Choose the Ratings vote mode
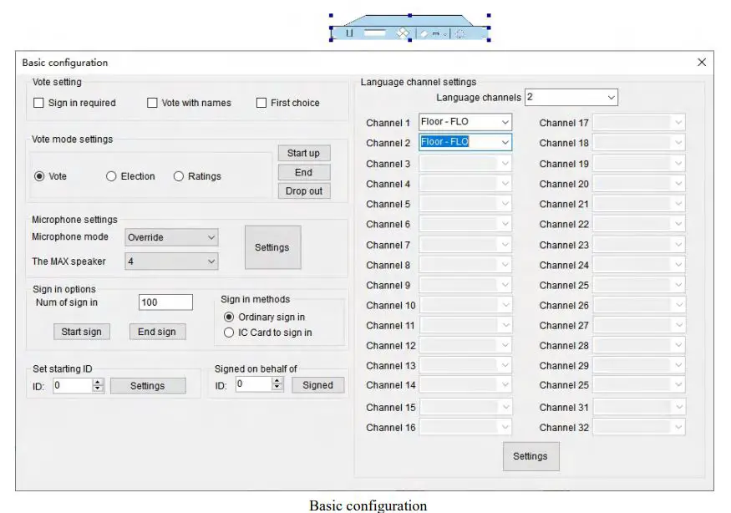 click(x=180, y=176)
